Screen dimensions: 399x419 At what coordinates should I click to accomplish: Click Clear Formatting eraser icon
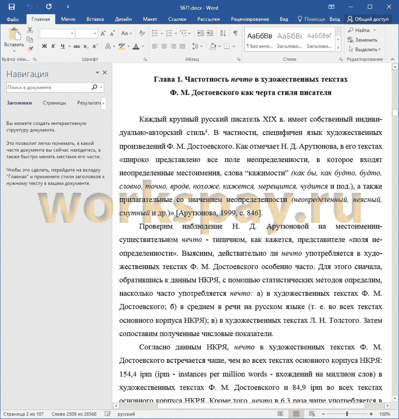[x=142, y=34]
